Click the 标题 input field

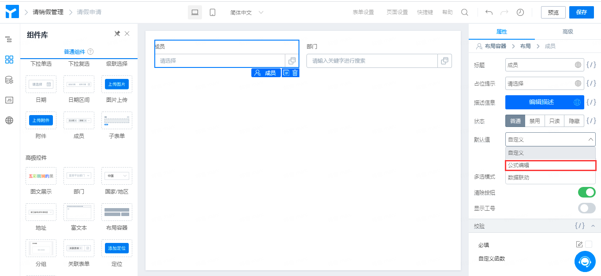545,65
